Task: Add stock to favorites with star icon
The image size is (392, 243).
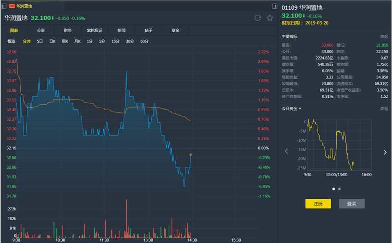Action: (270, 18)
